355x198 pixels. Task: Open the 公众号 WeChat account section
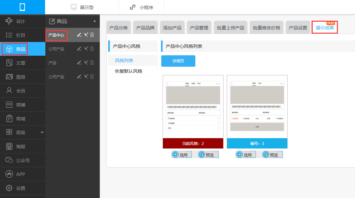(x=23, y=160)
